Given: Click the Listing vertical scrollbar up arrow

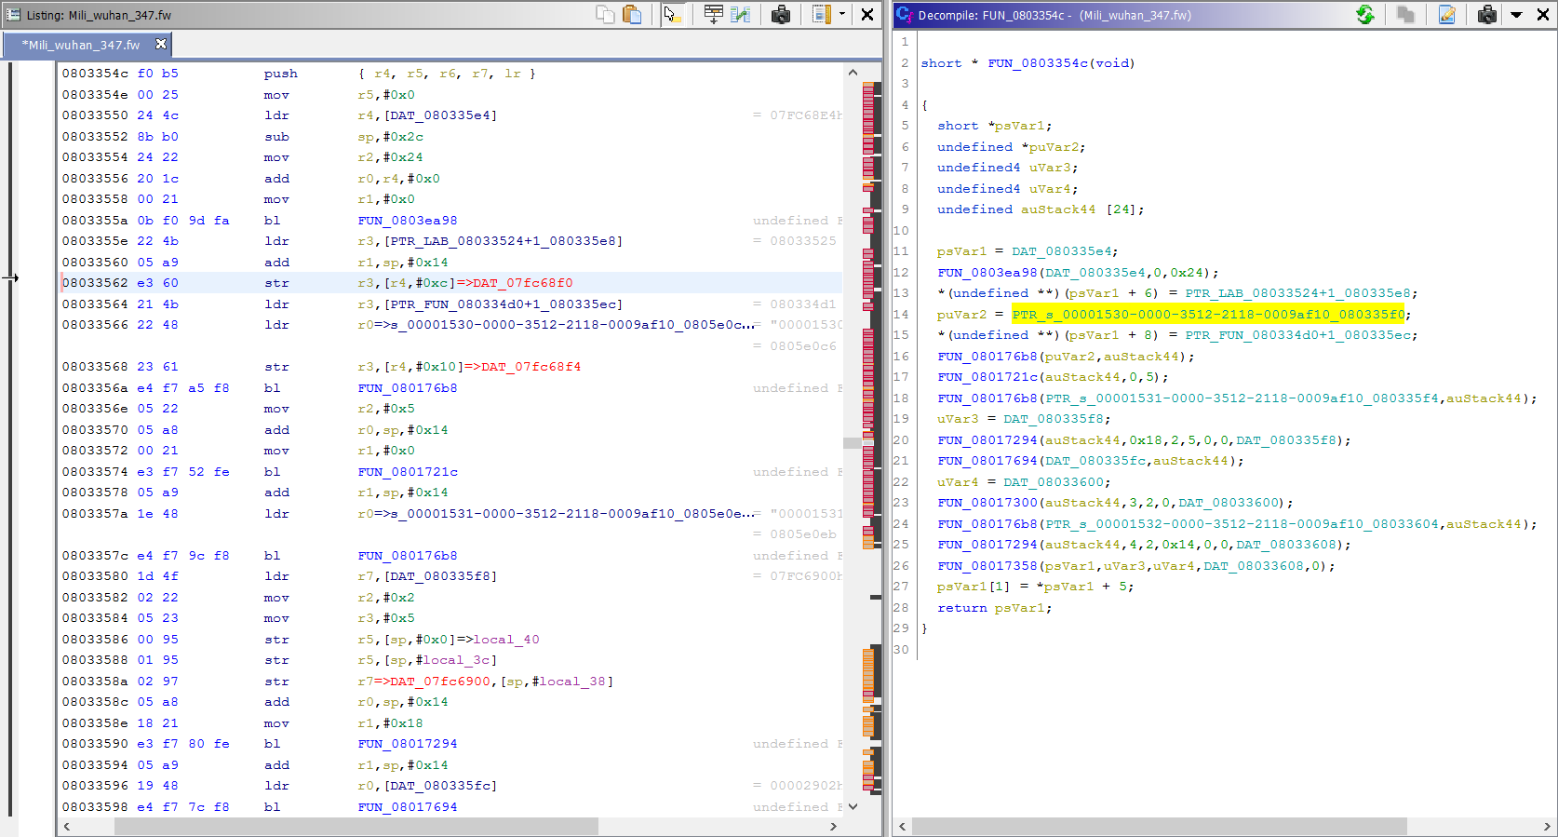Looking at the screenshot, I should click(853, 72).
